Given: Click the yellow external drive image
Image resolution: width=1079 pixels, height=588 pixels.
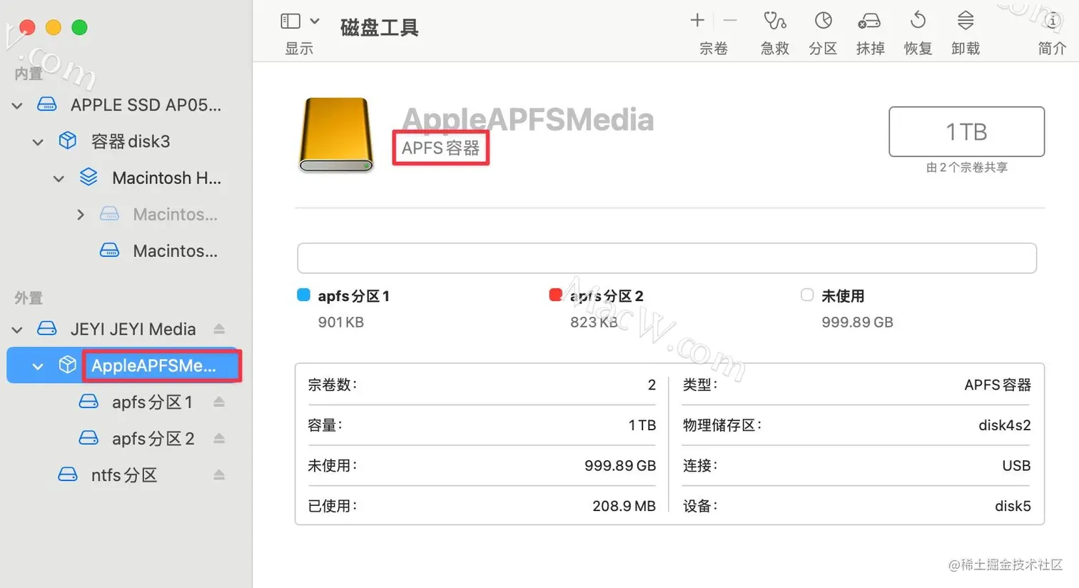Looking at the screenshot, I should (336, 135).
